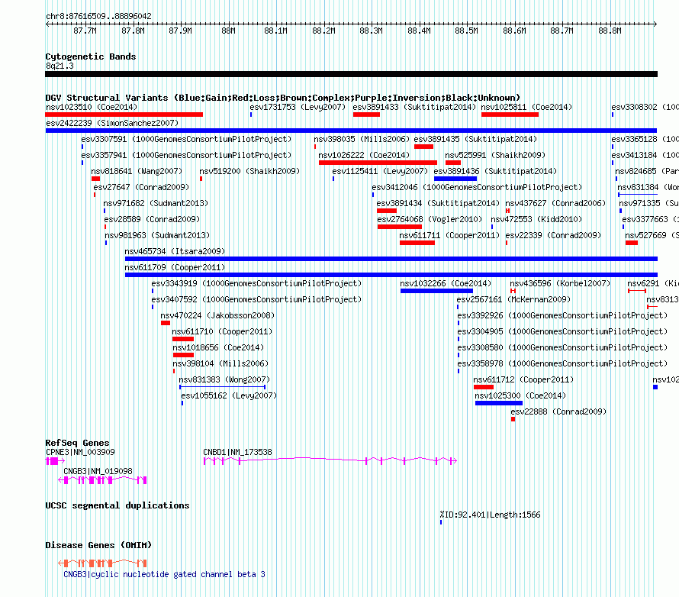Click esv3392926 variant label
Viewport: 679px width, 597px height.
tap(562, 315)
